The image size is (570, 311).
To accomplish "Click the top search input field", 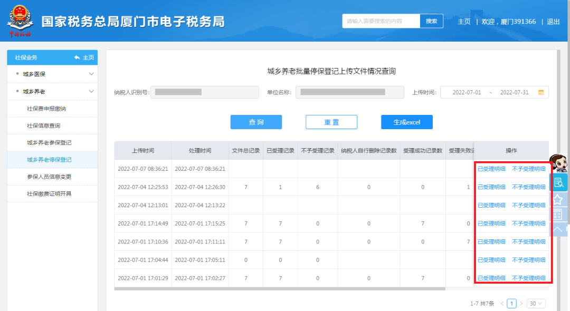I will pyautogui.click(x=381, y=21).
